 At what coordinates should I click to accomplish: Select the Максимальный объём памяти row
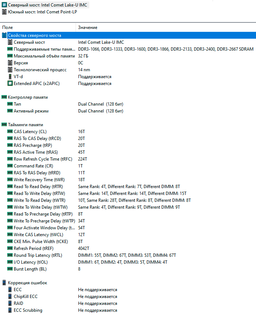(128, 56)
